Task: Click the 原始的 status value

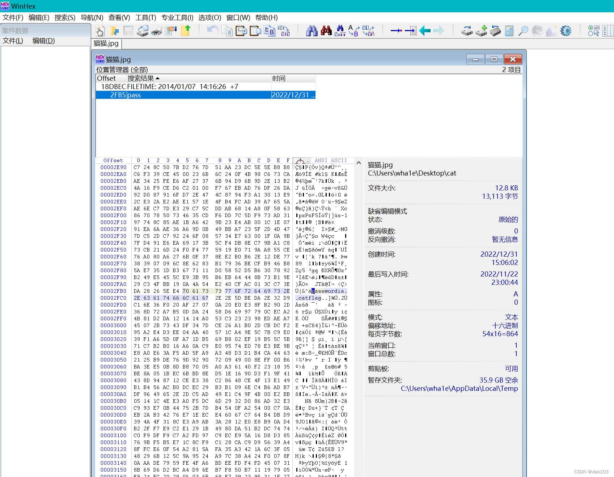Action: coord(508,220)
